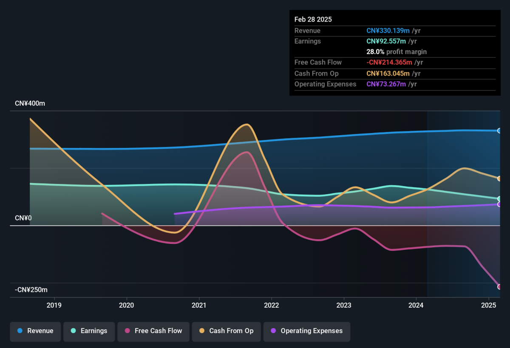Toggle the Revenue series legend button
Image resolution: width=510 pixels, height=348 pixels.
(x=36, y=331)
